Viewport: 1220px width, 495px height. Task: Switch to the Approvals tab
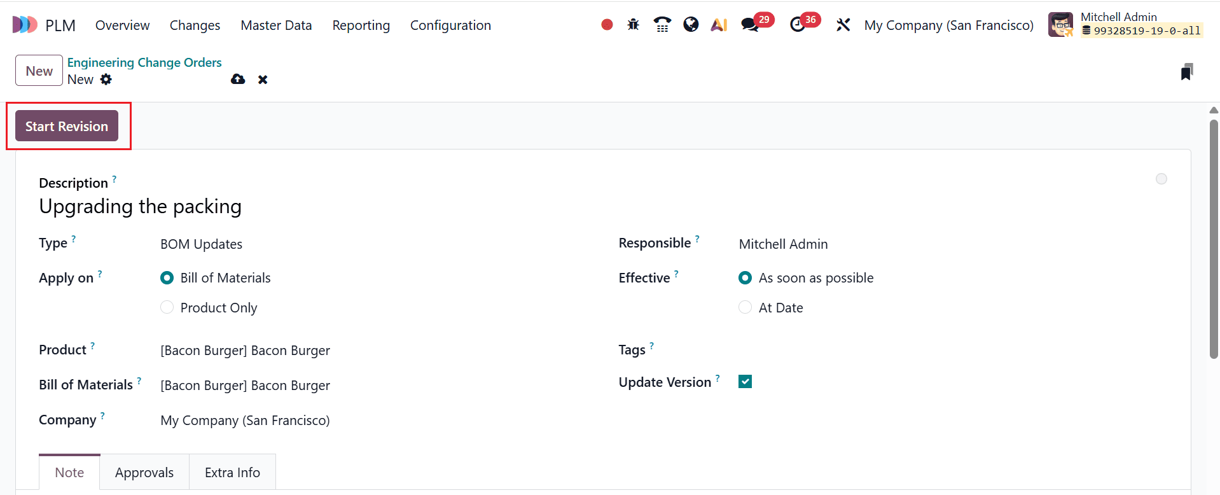(144, 472)
